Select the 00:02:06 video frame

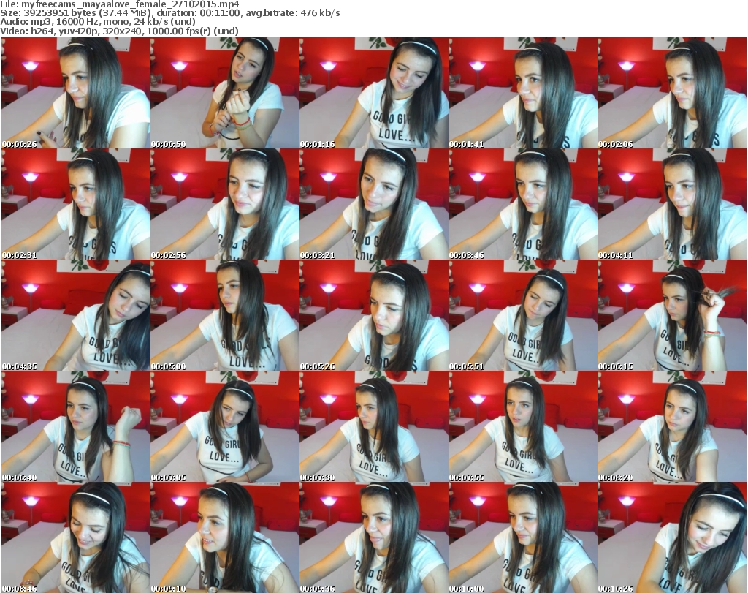point(672,93)
